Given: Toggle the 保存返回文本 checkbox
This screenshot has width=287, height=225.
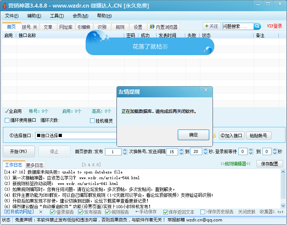Looking at the screenshot, I should pyautogui.click(x=166, y=212).
